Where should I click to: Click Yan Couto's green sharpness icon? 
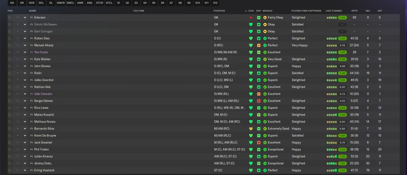tap(259, 52)
